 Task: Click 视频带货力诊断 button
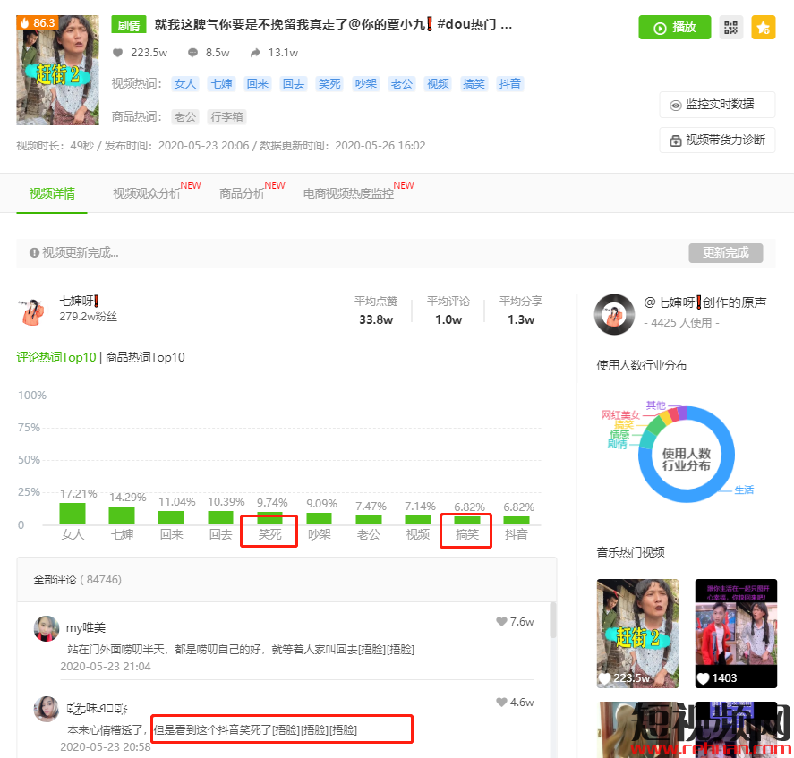pos(717,141)
